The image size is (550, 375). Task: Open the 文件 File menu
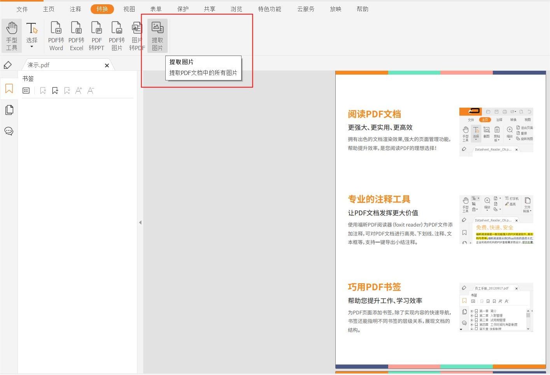point(22,9)
